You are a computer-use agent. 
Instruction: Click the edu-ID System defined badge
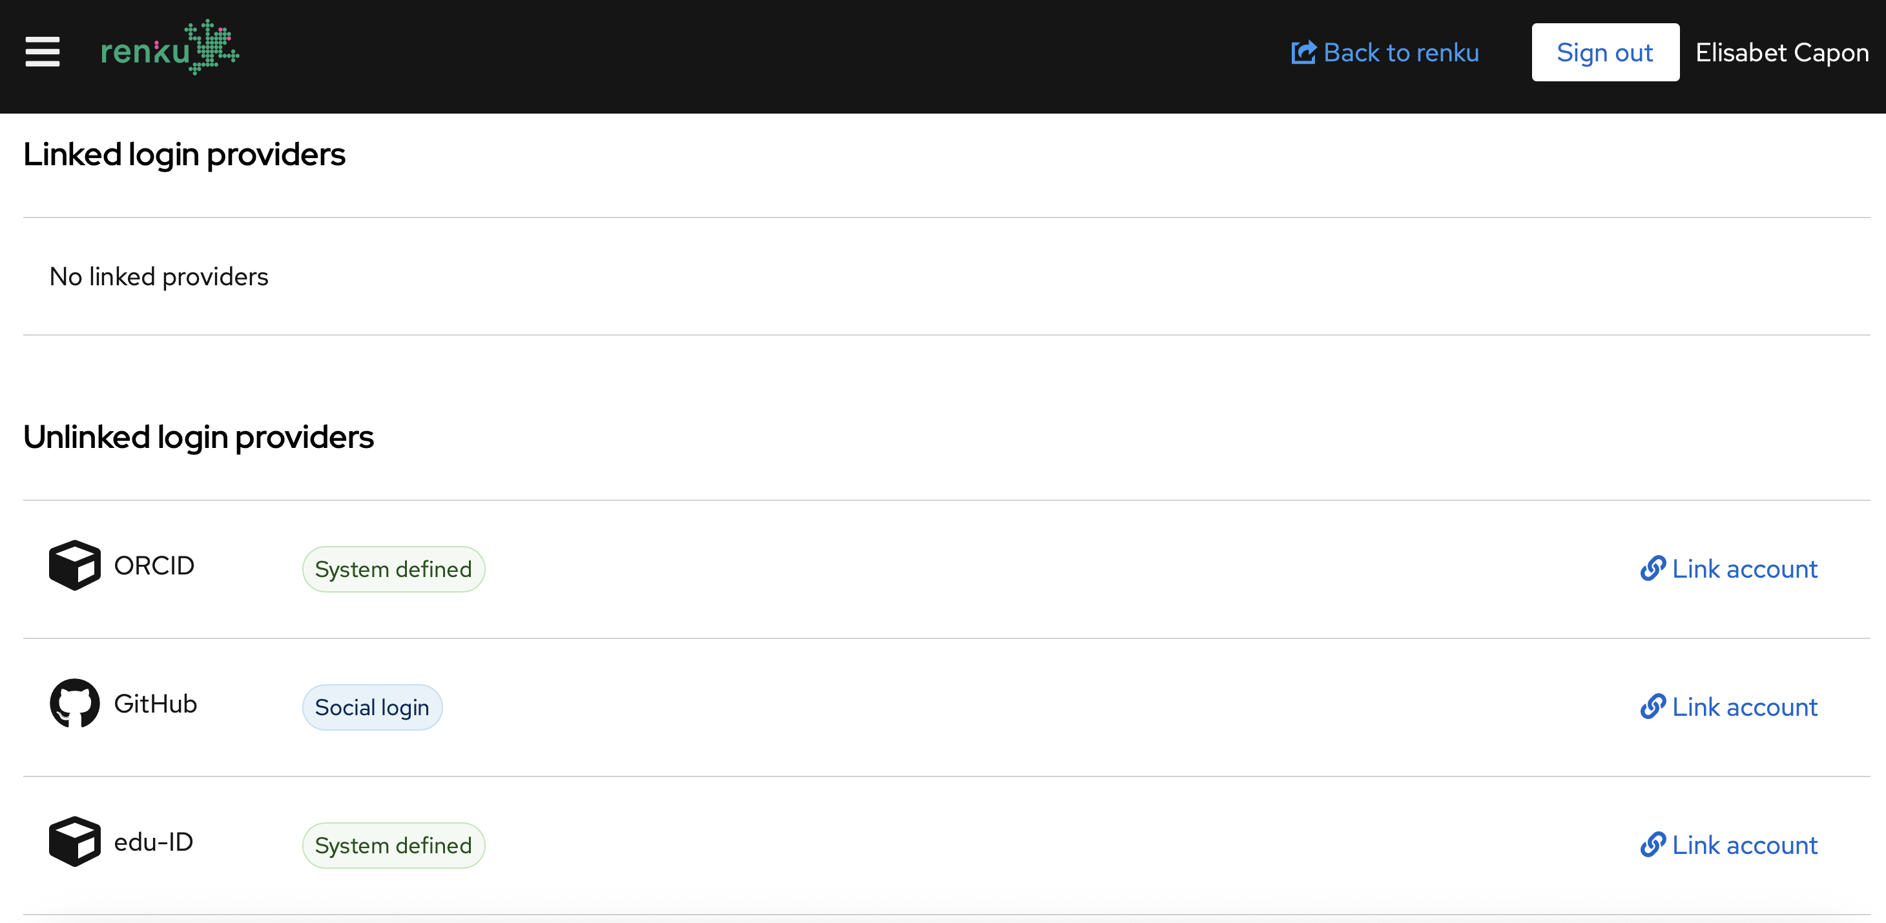393,846
